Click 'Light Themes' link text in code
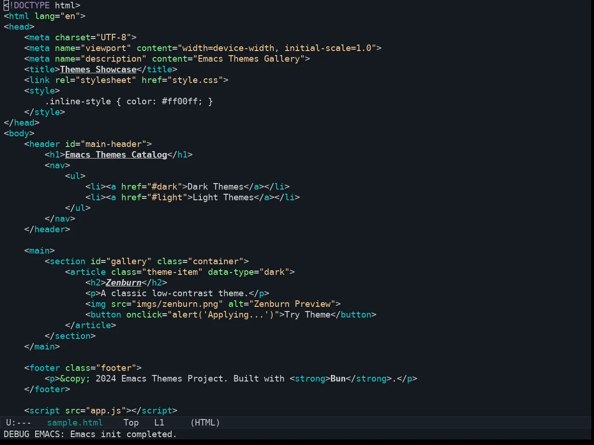Image resolution: width=594 pixels, height=445 pixels. 223,197
